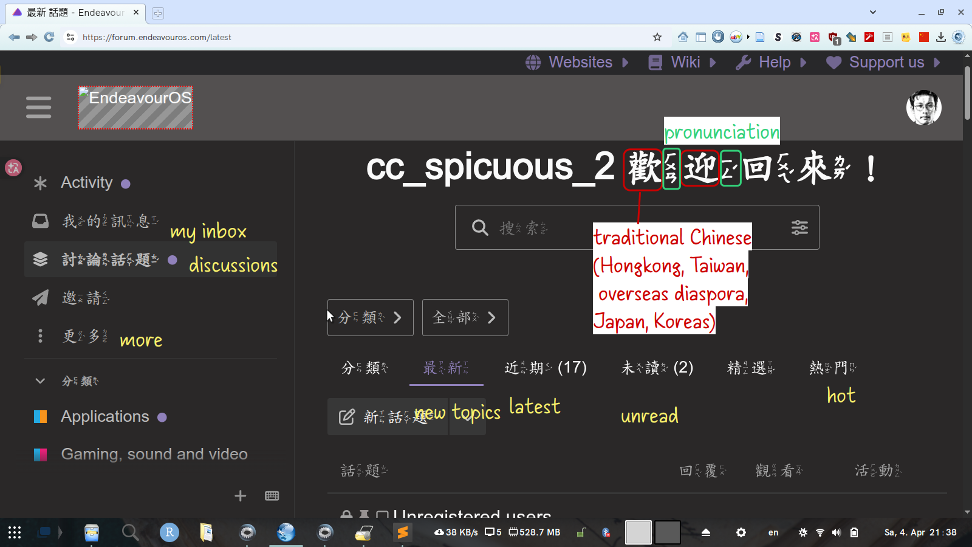Open advanced search filter options icon
The width and height of the screenshot is (972, 547).
coord(799,227)
